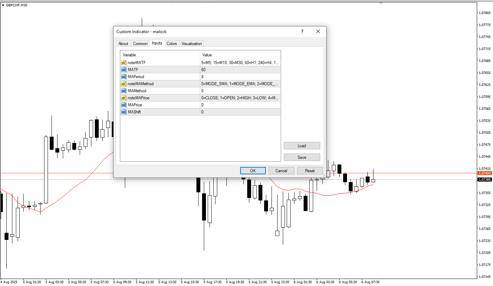Click the noteMAPrice string type icon

point(123,98)
